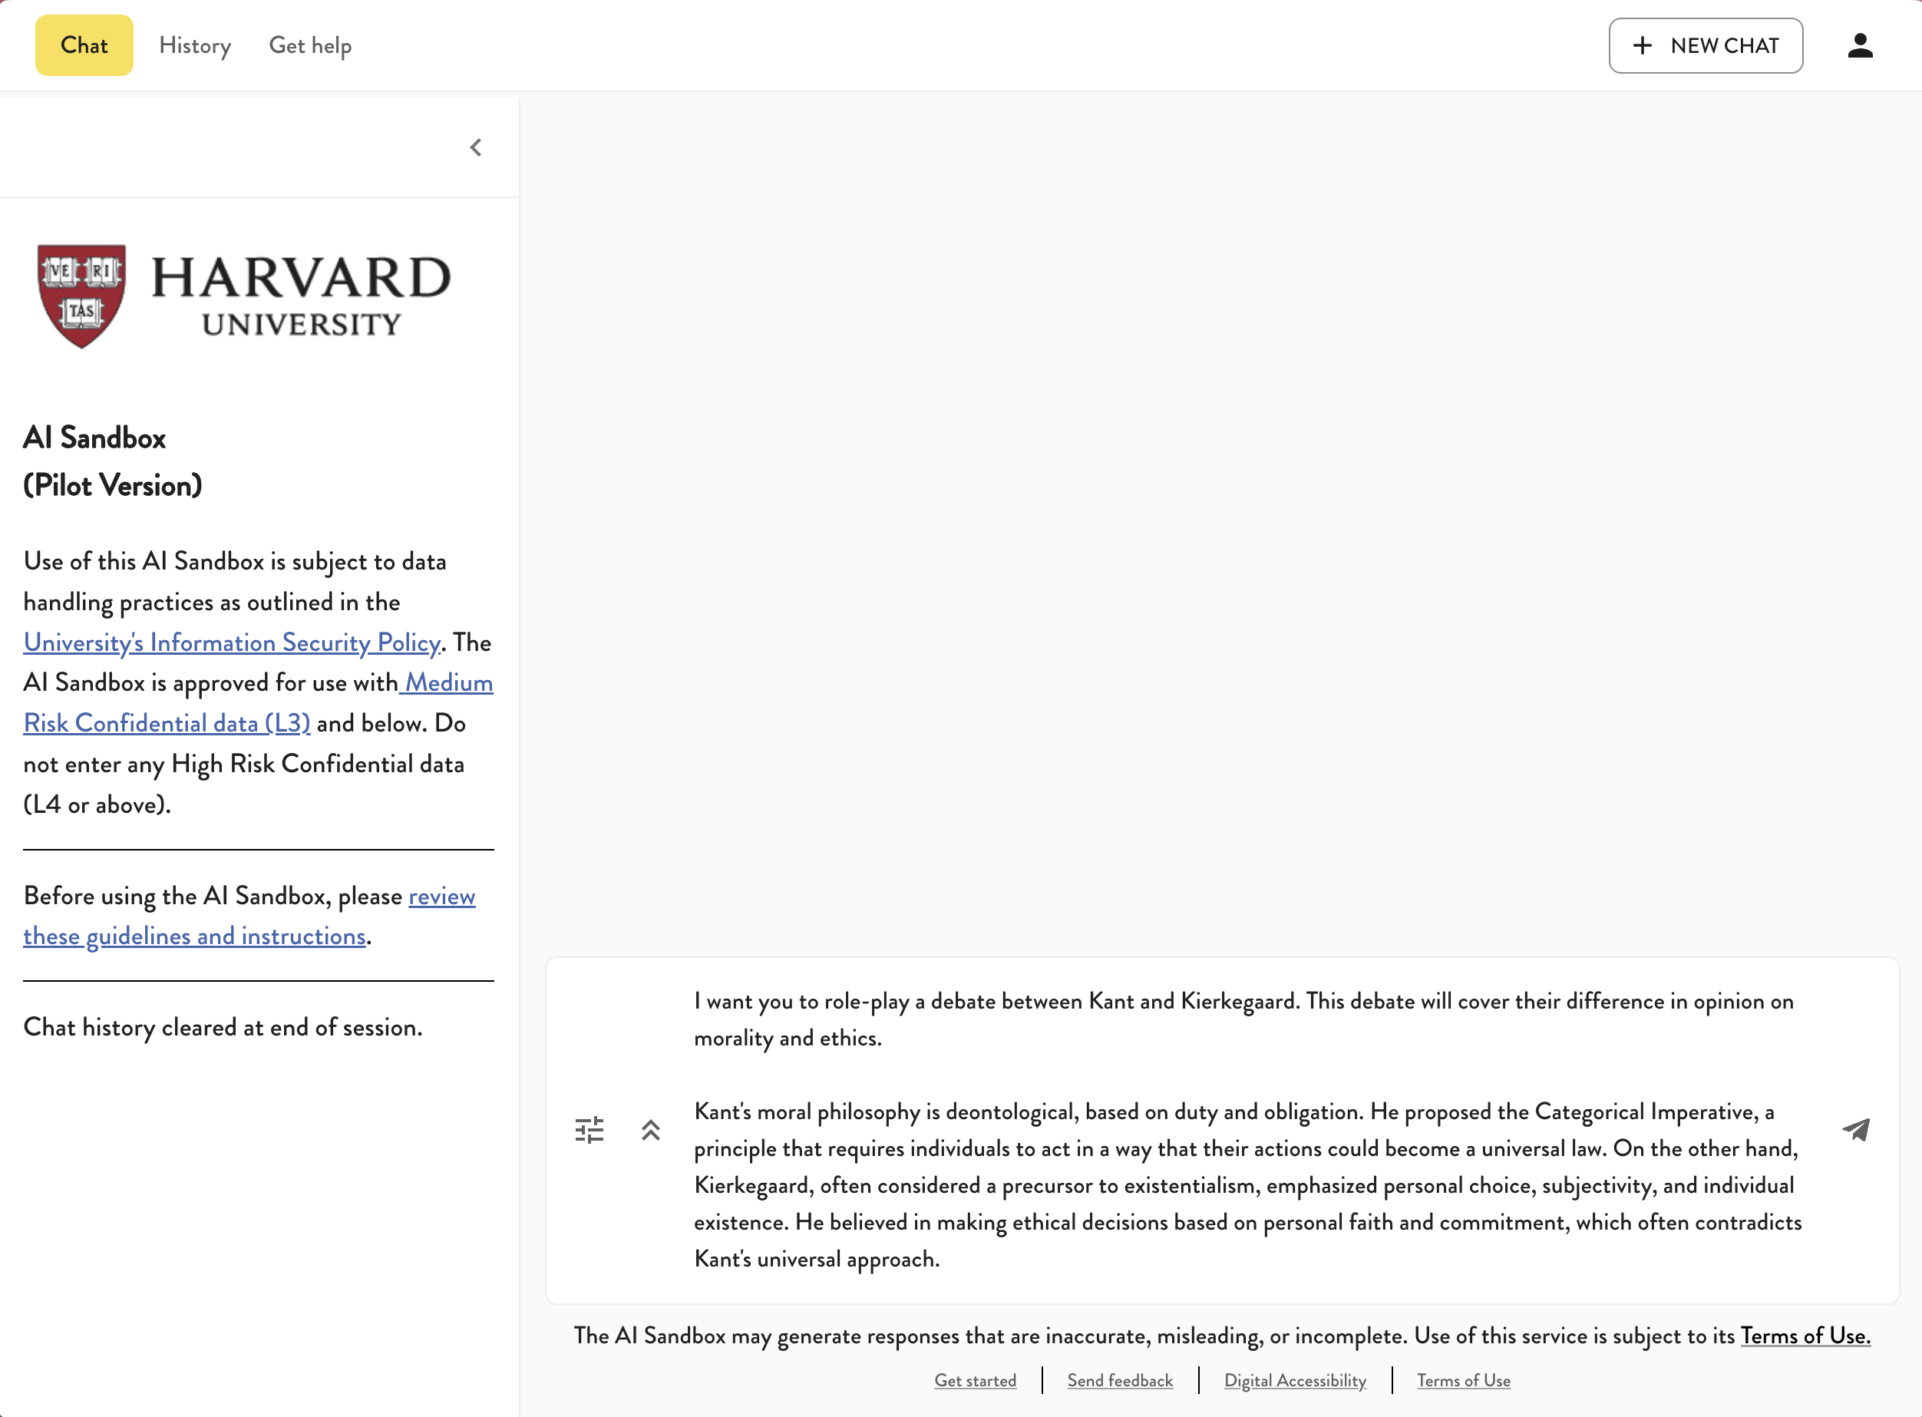Select the Chat tab

pos(84,45)
